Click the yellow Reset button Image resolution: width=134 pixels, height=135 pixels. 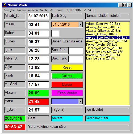[67, 67]
